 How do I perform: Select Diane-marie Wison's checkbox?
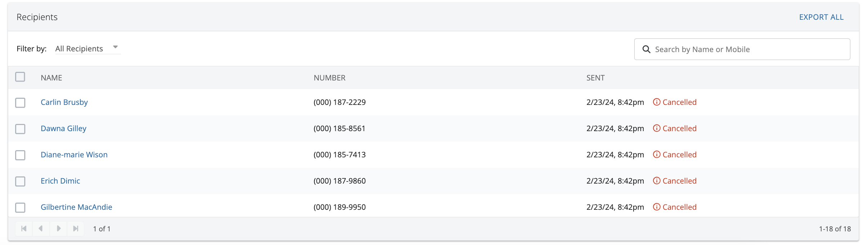click(x=20, y=155)
